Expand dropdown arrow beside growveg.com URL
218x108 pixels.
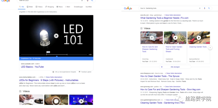tap(164, 86)
